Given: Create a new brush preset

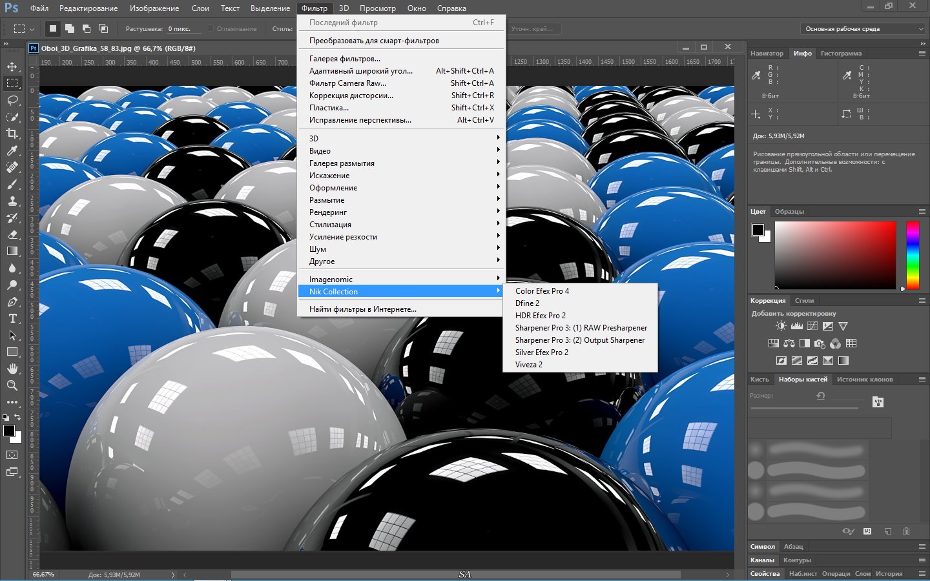Looking at the screenshot, I should click(887, 531).
